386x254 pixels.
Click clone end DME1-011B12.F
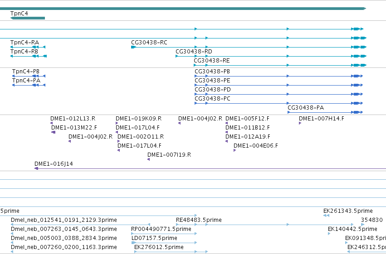pyautogui.click(x=248, y=128)
